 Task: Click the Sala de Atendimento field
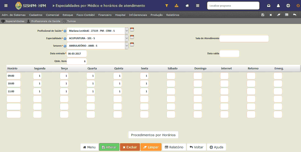coord(244,38)
